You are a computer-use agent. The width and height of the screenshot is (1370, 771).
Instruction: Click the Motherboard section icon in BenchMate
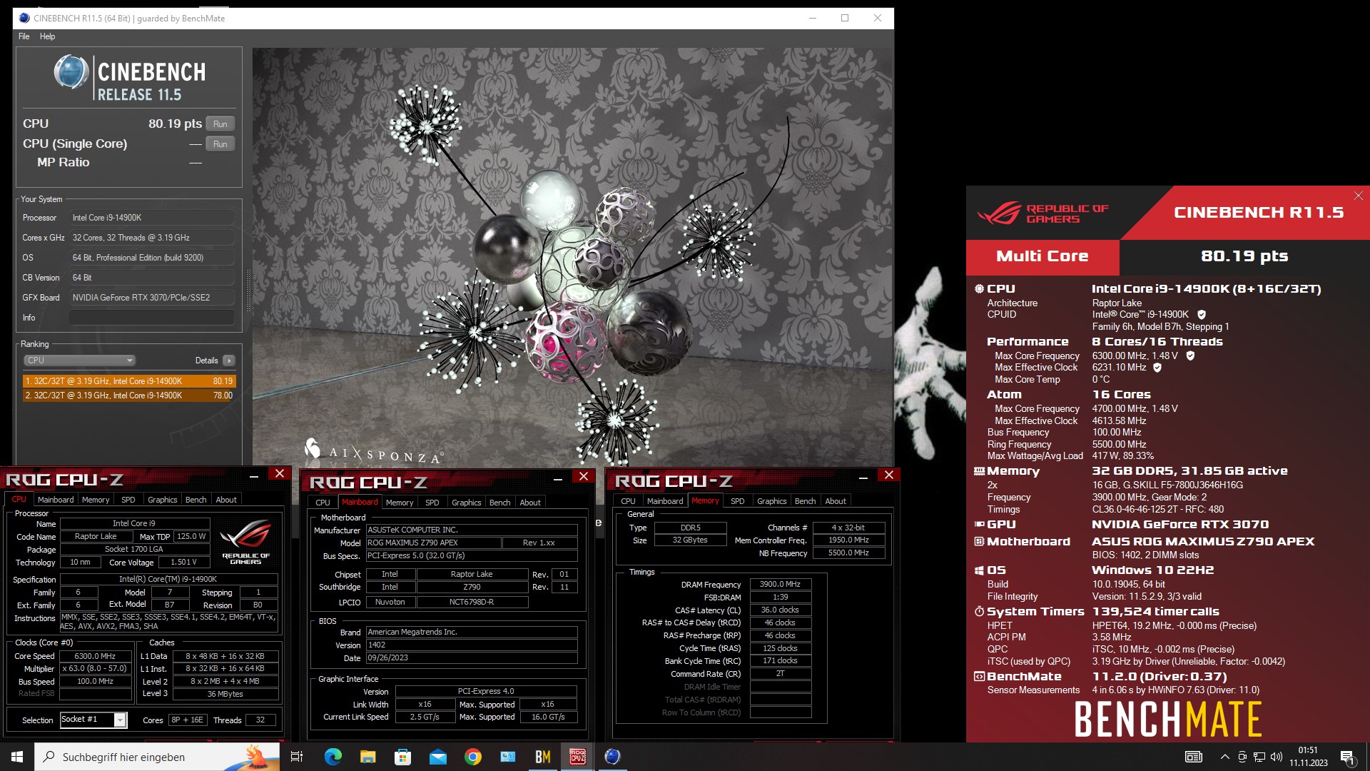point(979,542)
